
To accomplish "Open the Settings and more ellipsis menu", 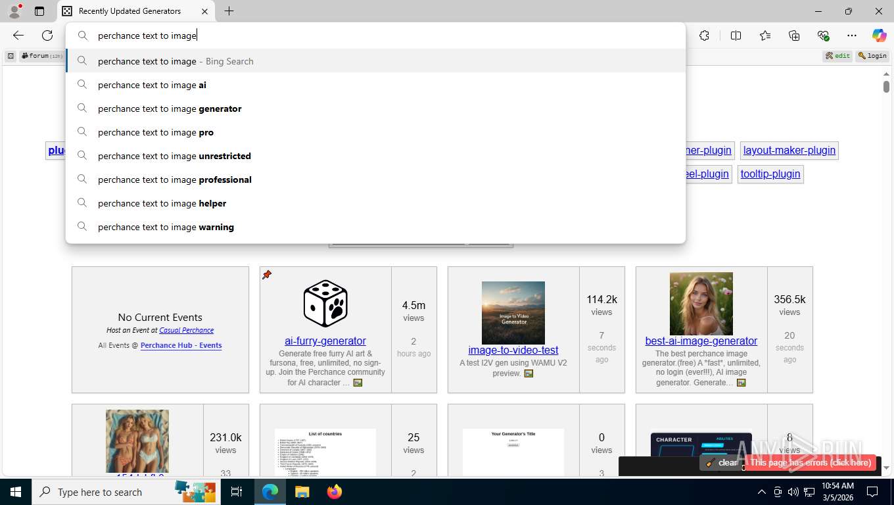I will click(852, 36).
